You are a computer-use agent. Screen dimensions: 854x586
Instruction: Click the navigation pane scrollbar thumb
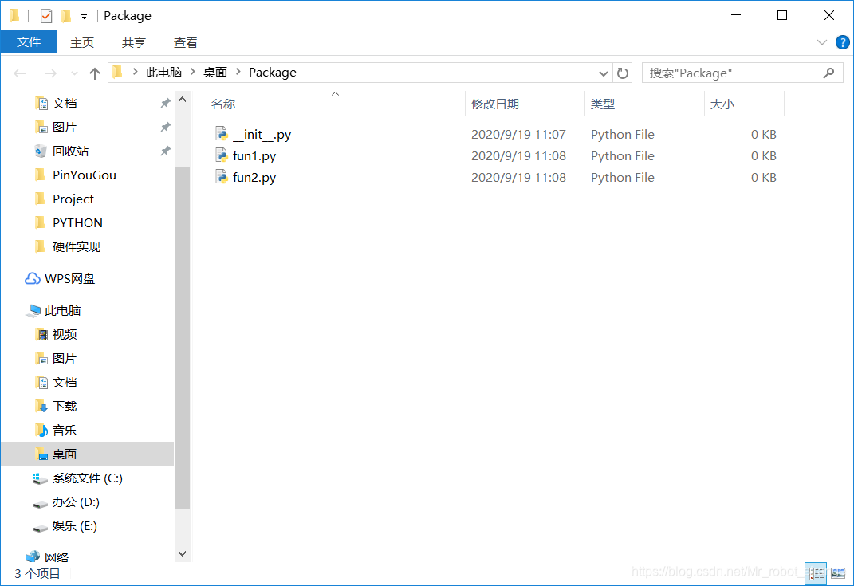[183, 338]
